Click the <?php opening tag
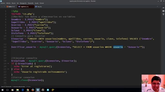The height and width of the screenshot is (92, 165). (x=15, y=11)
